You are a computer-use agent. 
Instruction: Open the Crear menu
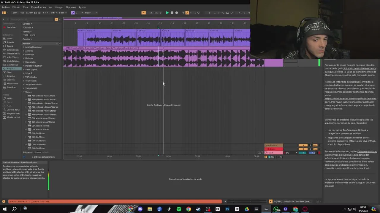(x=26, y=7)
